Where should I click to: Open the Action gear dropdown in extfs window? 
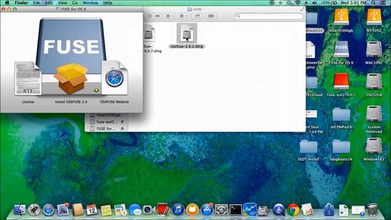click(183, 16)
